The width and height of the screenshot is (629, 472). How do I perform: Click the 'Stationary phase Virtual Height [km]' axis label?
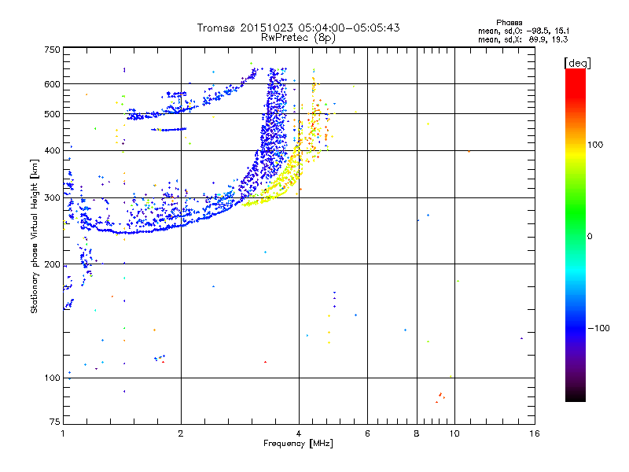coord(35,236)
